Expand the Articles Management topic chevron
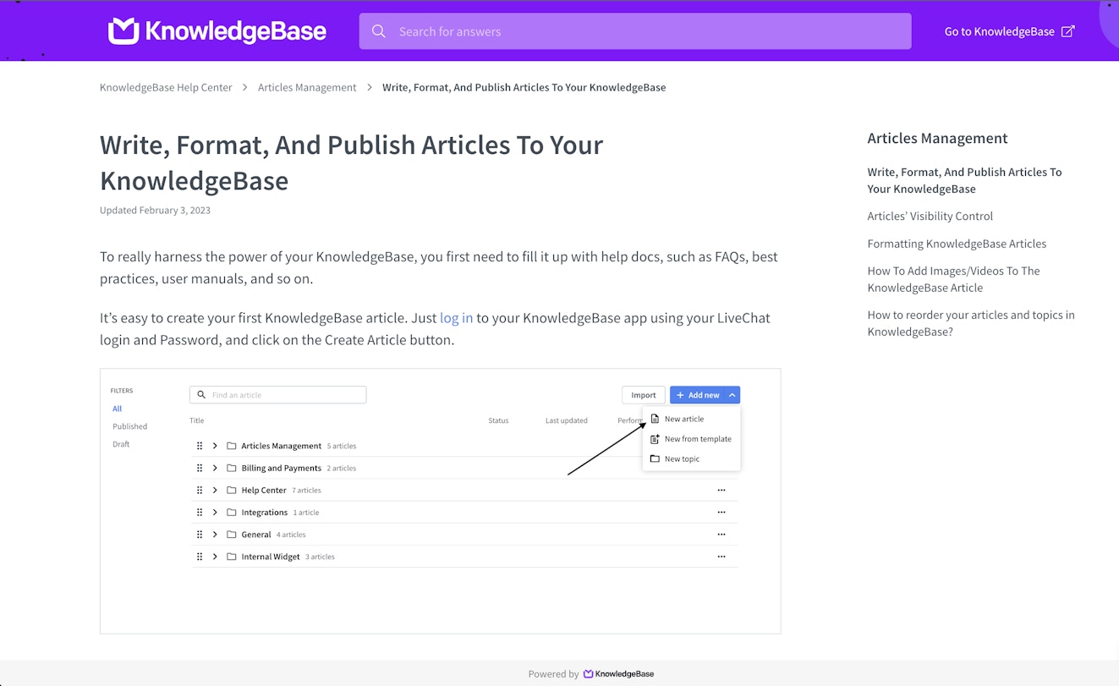 click(215, 446)
